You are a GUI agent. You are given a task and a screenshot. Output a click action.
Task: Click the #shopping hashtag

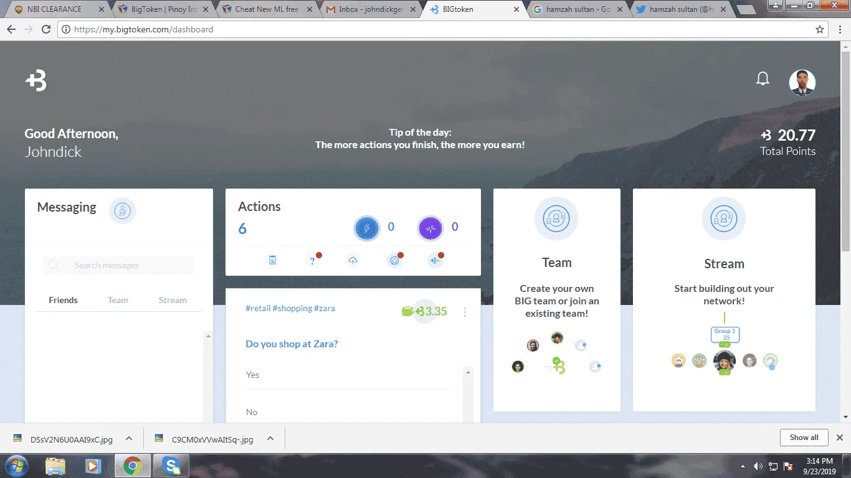(292, 308)
